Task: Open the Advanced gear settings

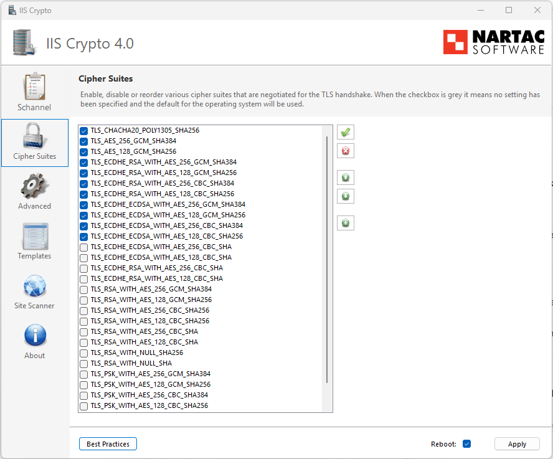Action: 35,192
